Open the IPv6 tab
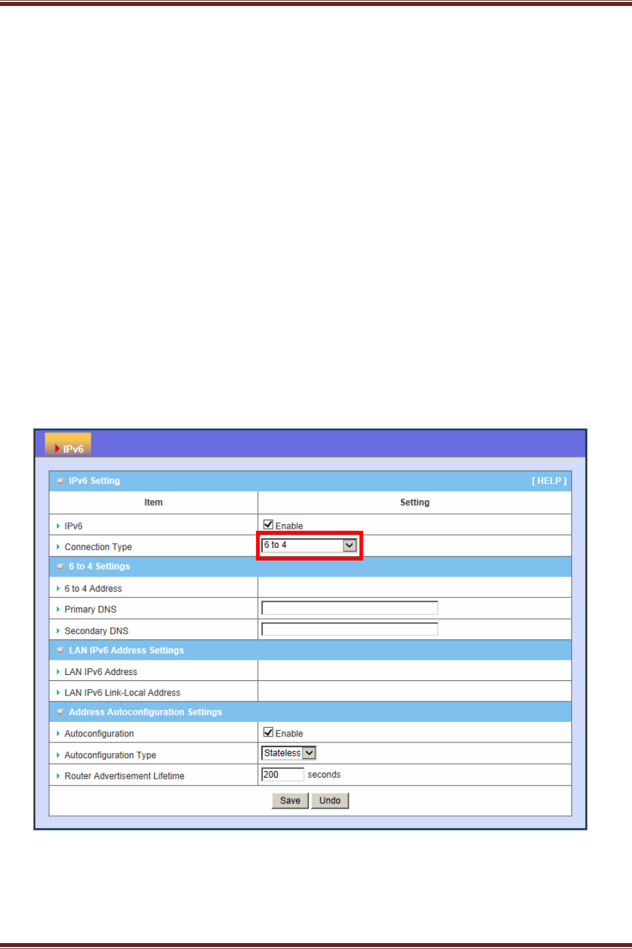 [68, 445]
